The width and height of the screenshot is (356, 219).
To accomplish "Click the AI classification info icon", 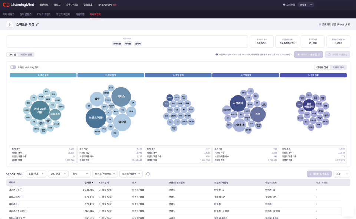I will coord(217,54).
